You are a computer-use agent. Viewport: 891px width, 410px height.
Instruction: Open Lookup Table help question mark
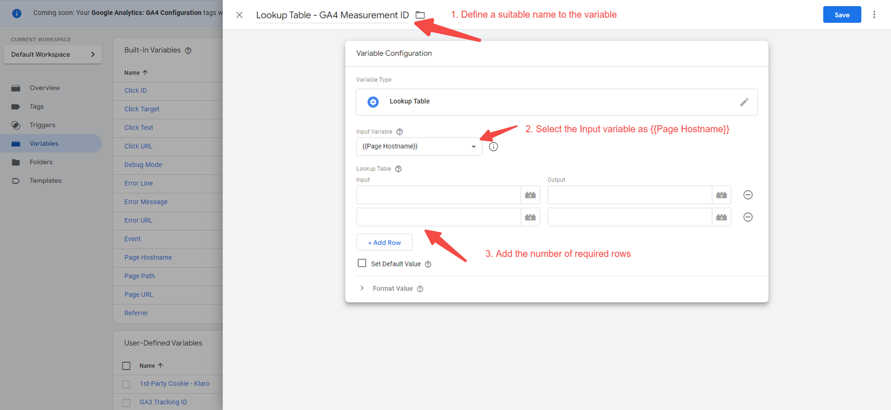click(398, 169)
